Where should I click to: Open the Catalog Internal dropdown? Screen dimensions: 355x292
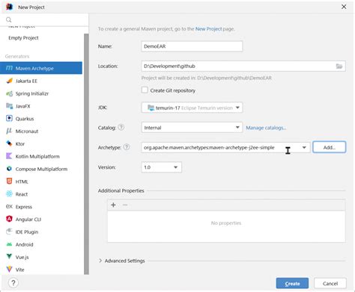[192, 128]
